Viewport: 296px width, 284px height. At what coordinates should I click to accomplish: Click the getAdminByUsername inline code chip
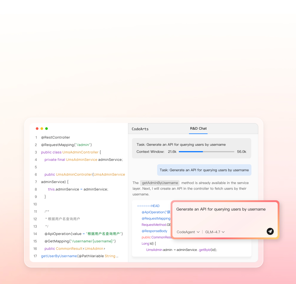[160, 183]
